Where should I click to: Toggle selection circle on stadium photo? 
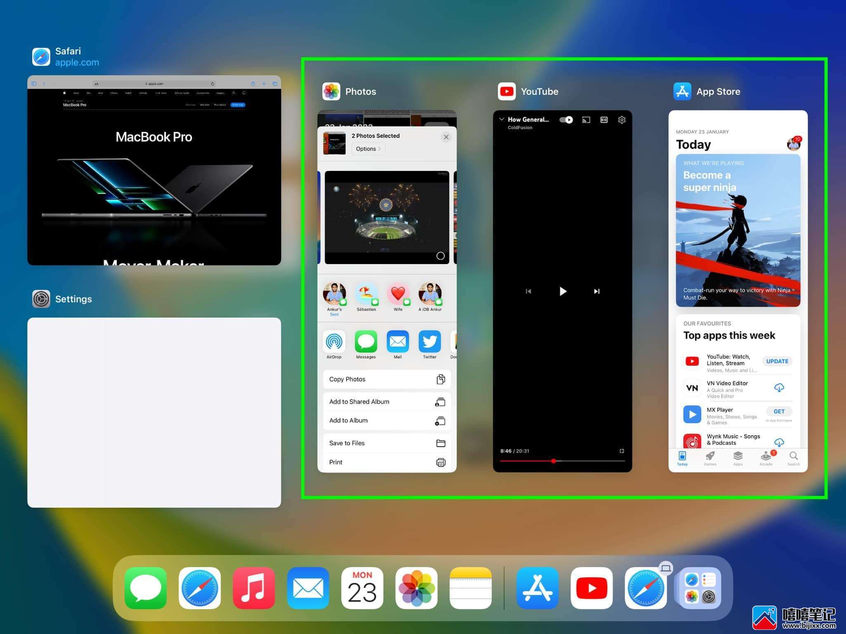click(441, 256)
